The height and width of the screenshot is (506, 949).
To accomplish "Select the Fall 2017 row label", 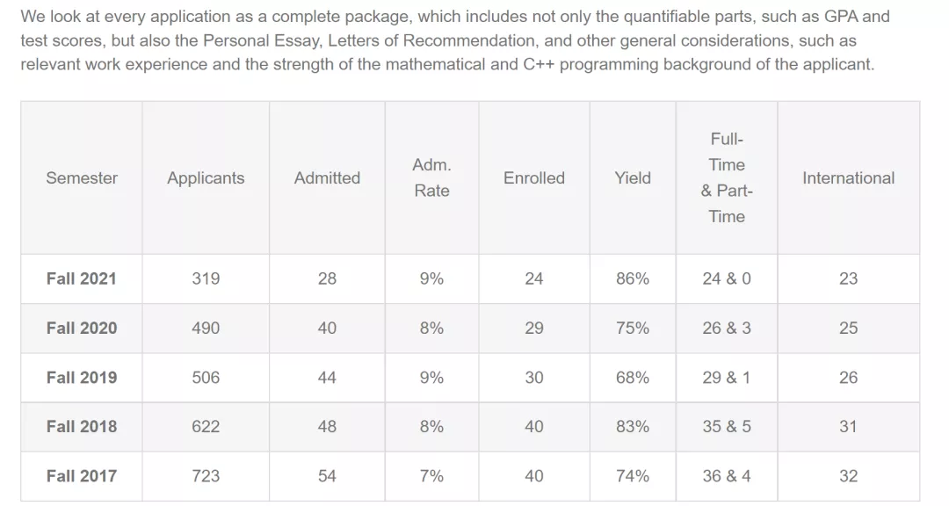I will pyautogui.click(x=82, y=476).
